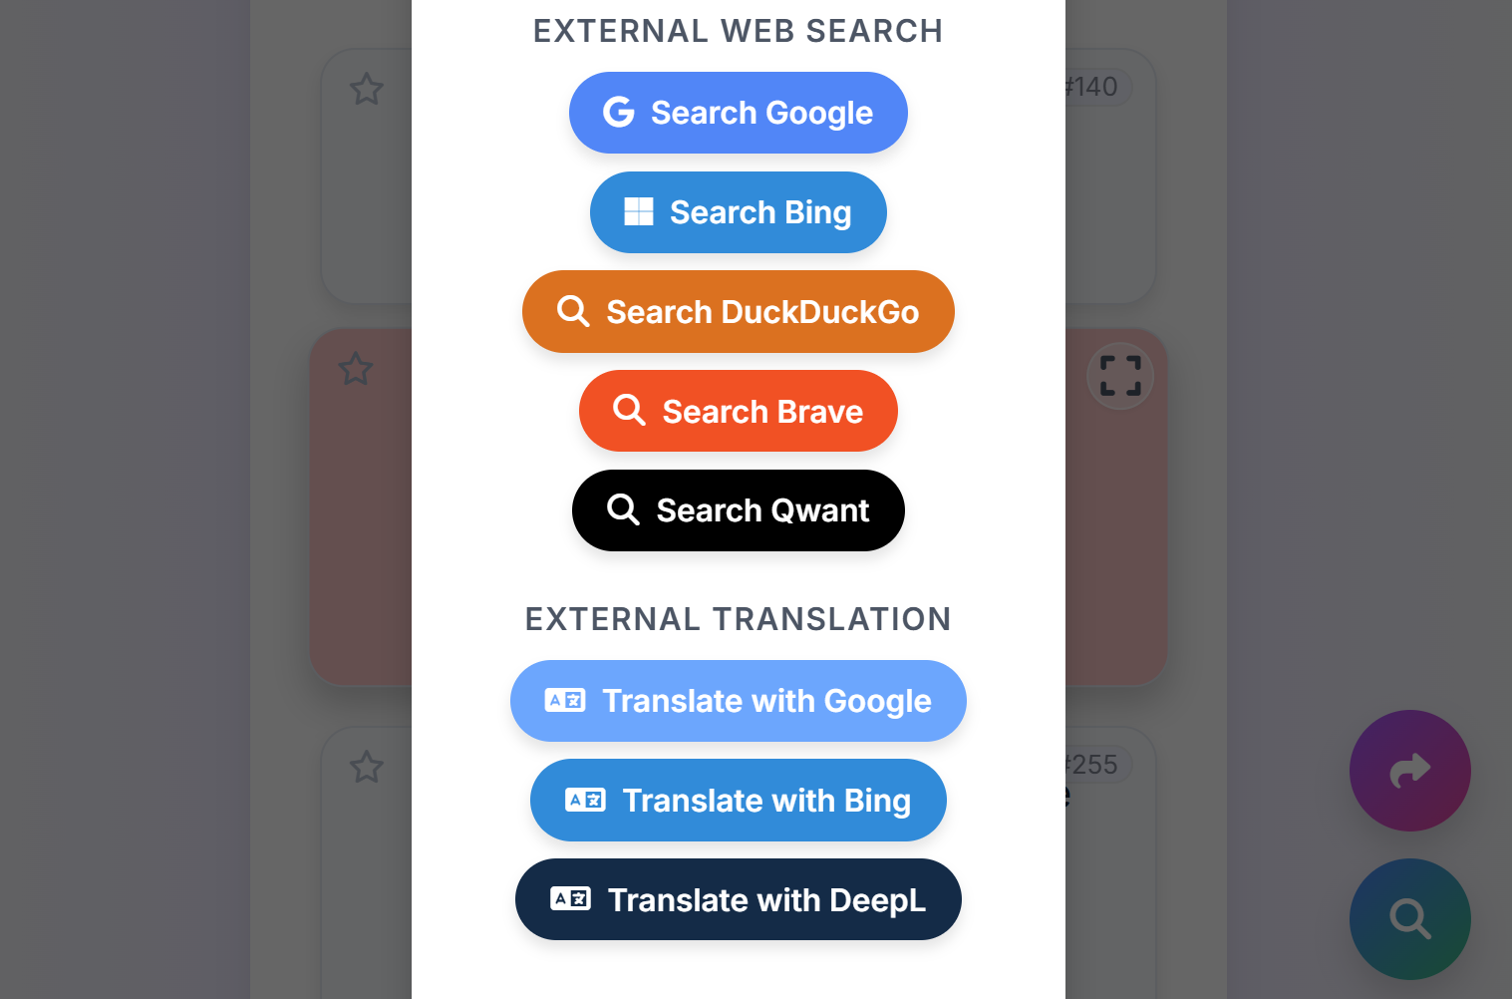The image size is (1512, 999).
Task: Translate the text with DeepL
Action: pyautogui.click(x=738, y=899)
